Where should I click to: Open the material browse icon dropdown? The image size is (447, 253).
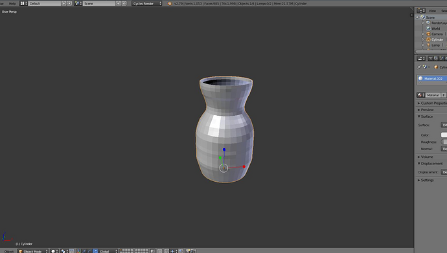coord(421,95)
